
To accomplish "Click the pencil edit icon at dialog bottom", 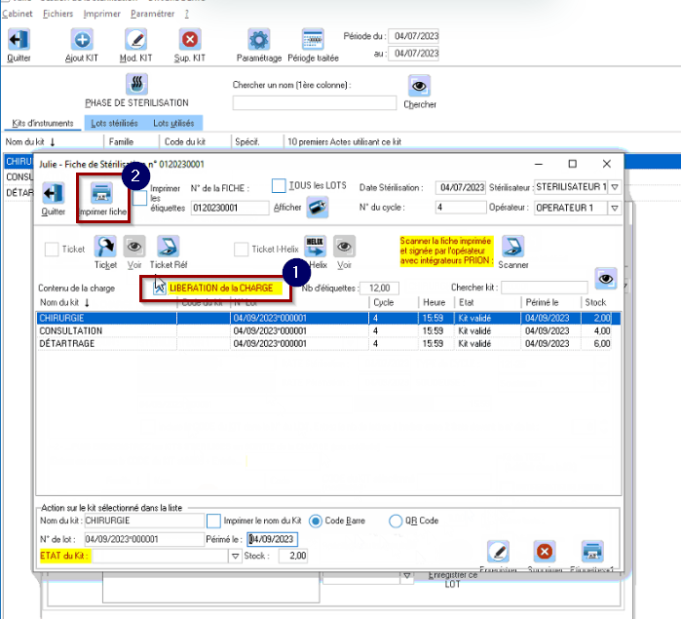I will click(498, 551).
